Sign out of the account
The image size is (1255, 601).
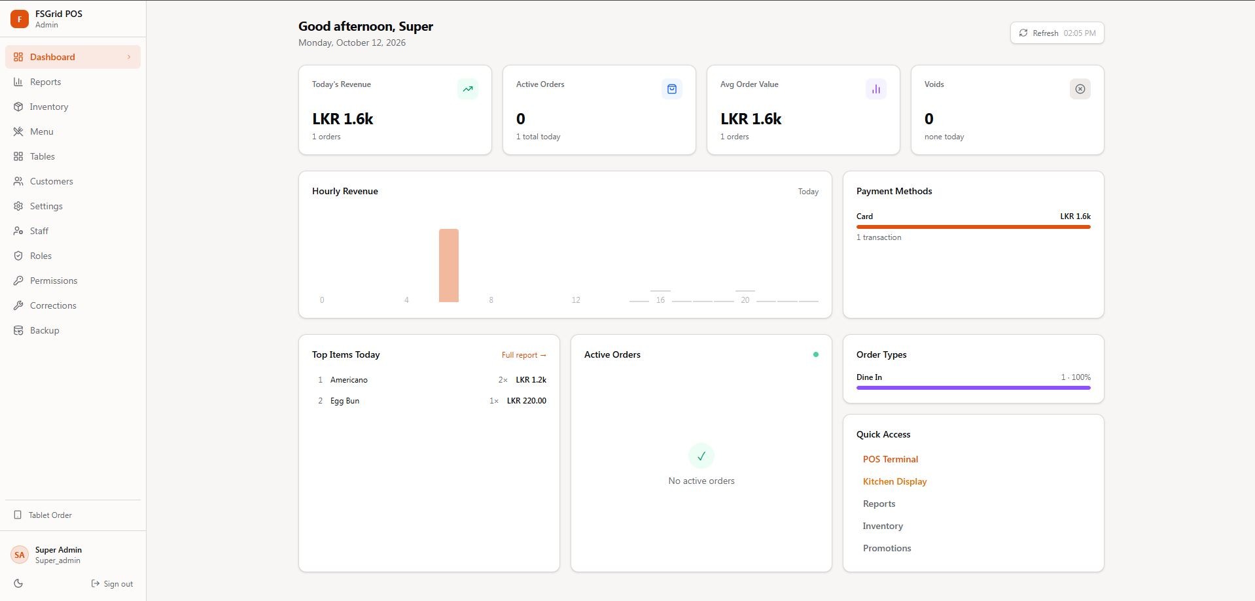(112, 583)
